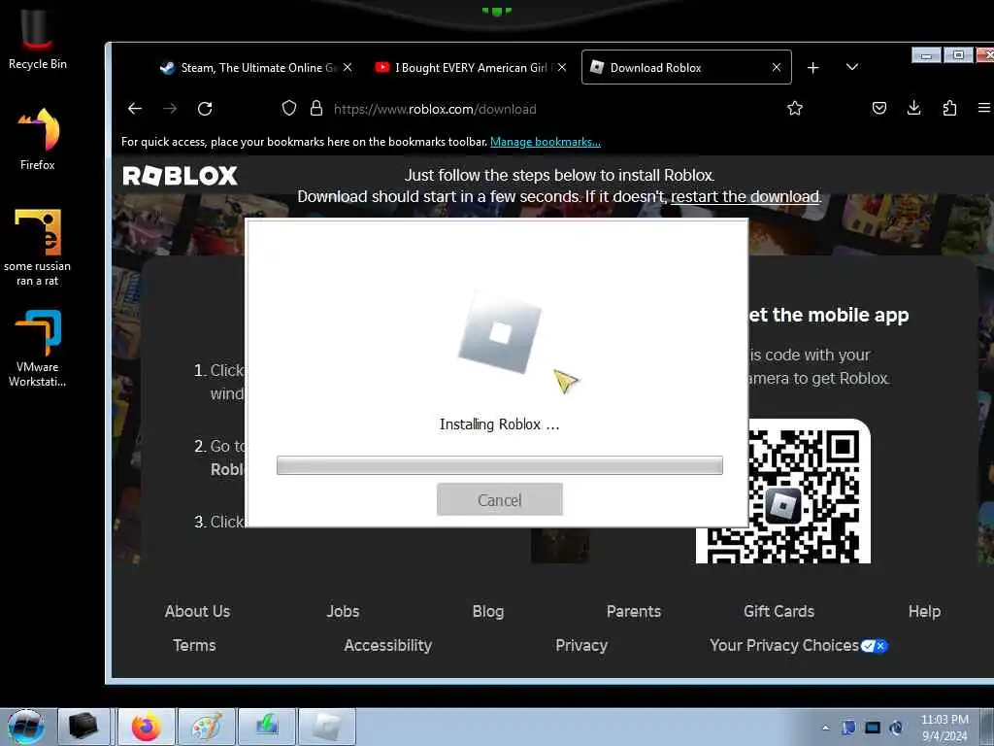Screen dimensions: 994x746
Task: Cancel the Roblox installation
Action: 500,500
